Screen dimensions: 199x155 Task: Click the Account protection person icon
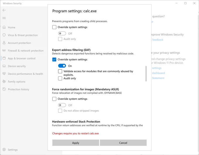[4, 43]
